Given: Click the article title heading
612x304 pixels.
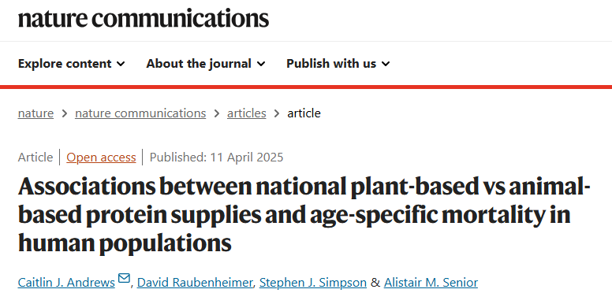Looking at the screenshot, I should coord(304,215).
